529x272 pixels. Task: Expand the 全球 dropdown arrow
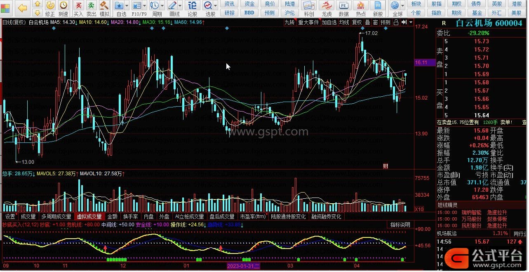tap(403, 5)
